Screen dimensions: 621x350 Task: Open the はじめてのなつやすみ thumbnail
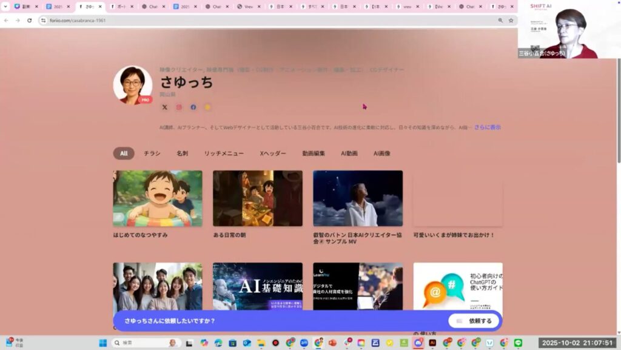(158, 198)
